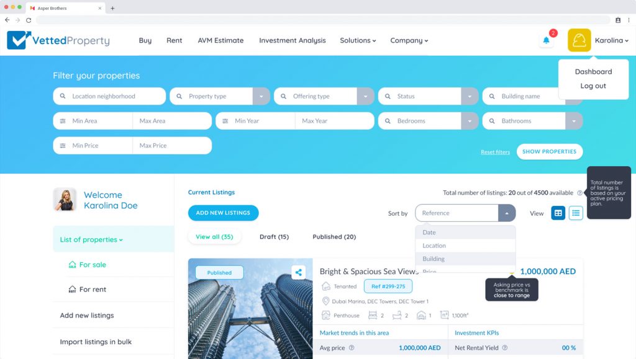Switch to grid view icon
The width and height of the screenshot is (636, 359).
point(558,213)
